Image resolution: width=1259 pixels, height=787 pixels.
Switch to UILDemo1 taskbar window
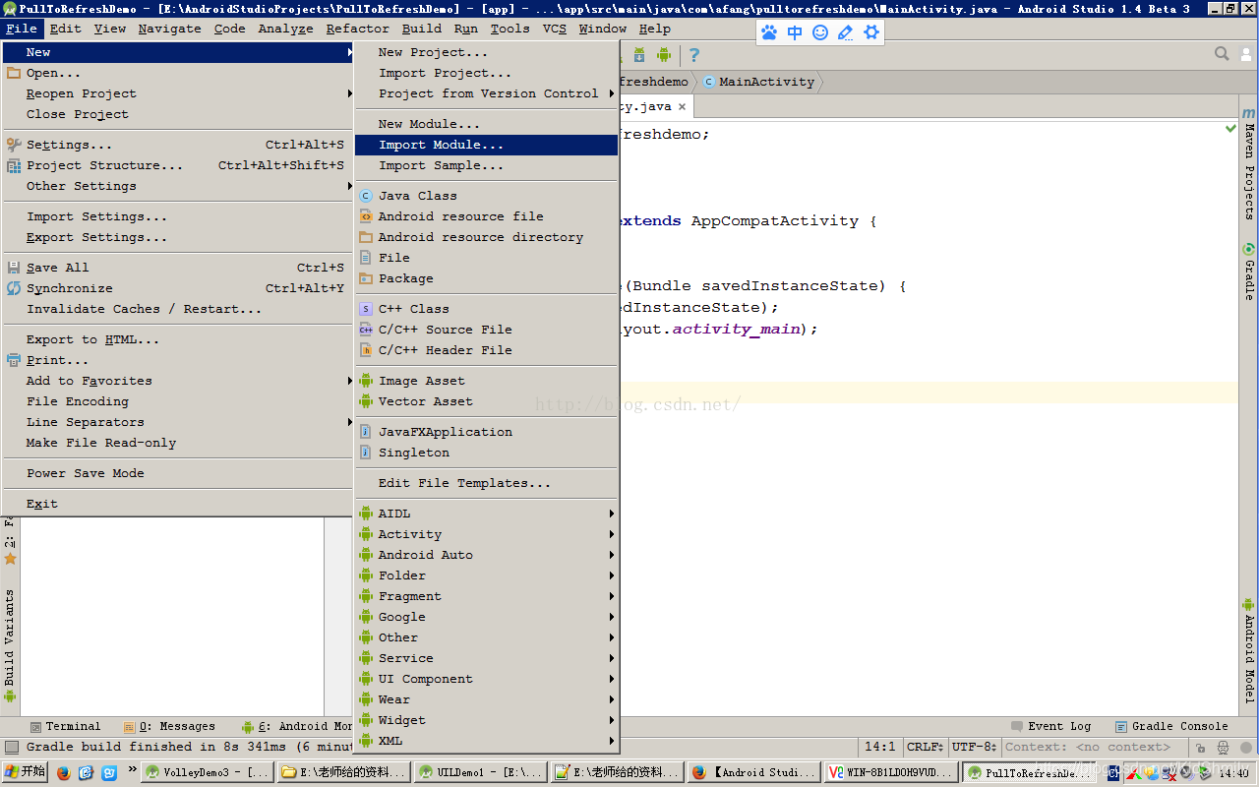click(x=480, y=772)
